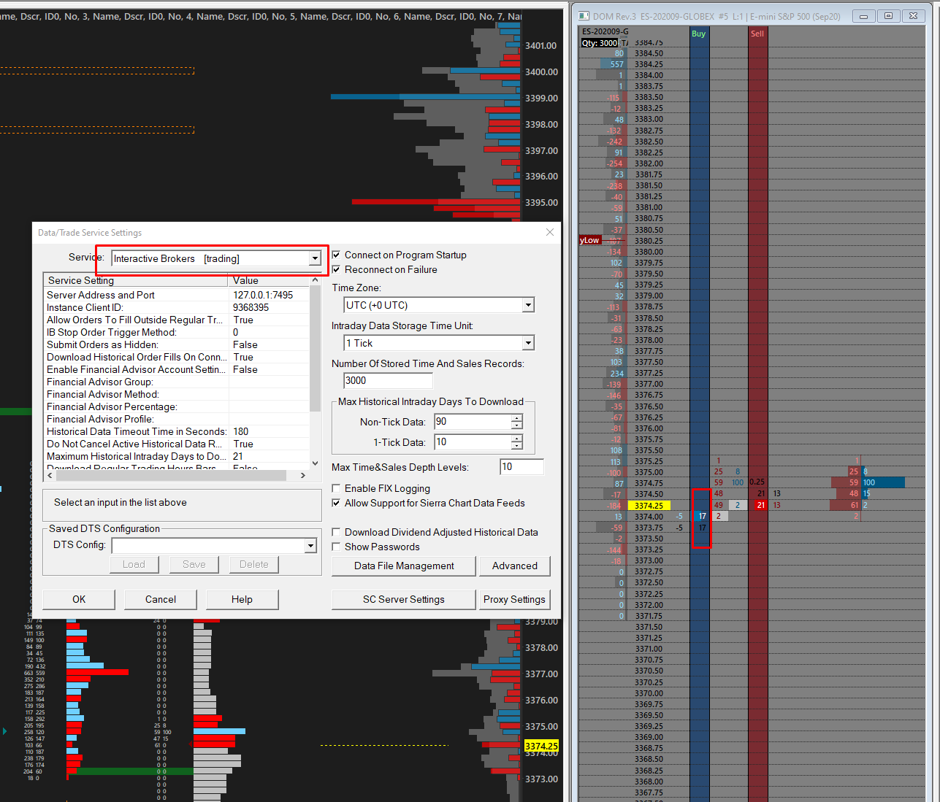Open Intraday Data Storage Time Unit dropdown
This screenshot has width=940, height=802.
pyautogui.click(x=528, y=343)
